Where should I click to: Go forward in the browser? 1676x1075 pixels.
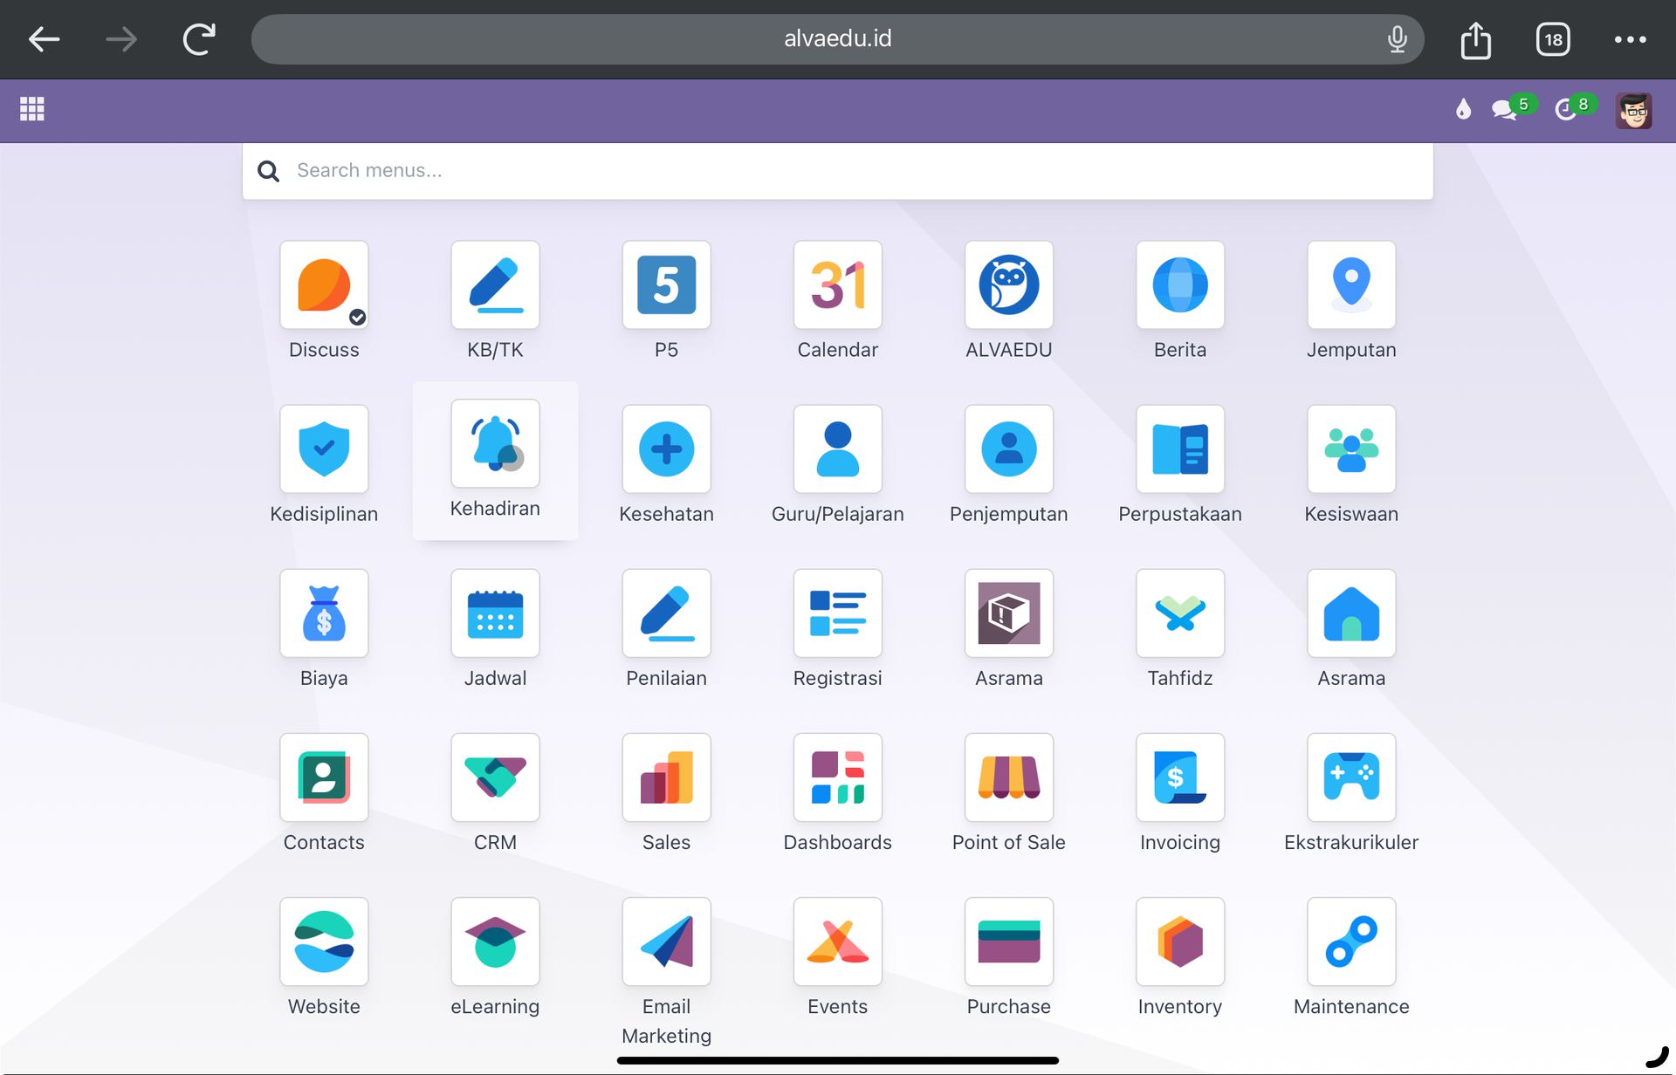[x=121, y=39]
